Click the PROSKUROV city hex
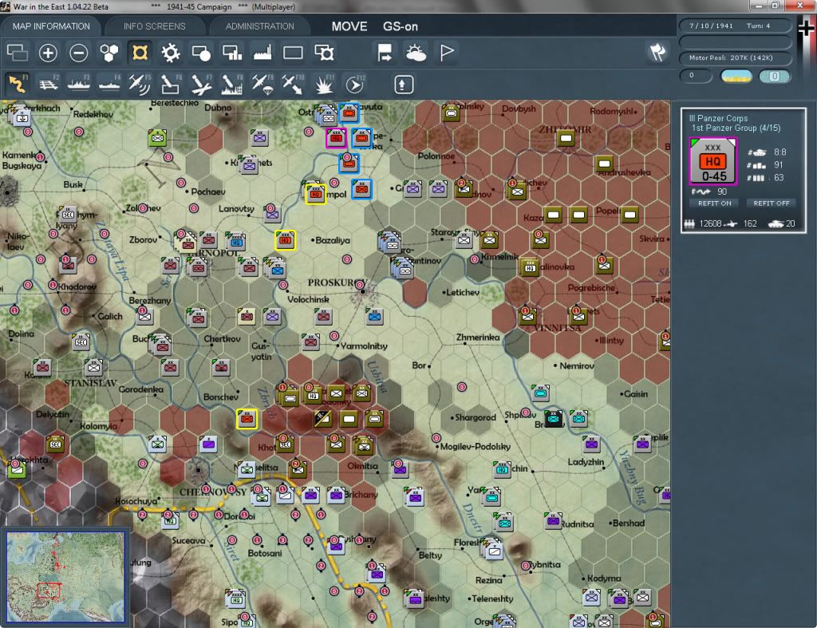 (361, 291)
